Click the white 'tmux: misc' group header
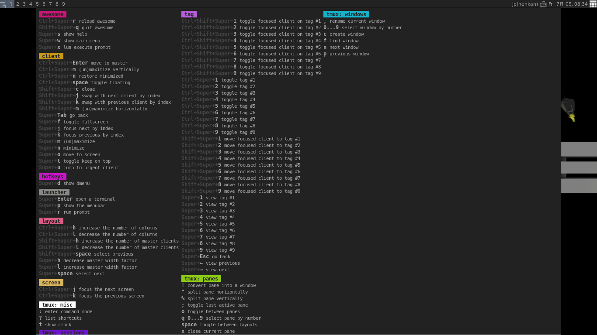Image resolution: width=597 pixels, height=335 pixels. pyautogui.click(x=57, y=305)
